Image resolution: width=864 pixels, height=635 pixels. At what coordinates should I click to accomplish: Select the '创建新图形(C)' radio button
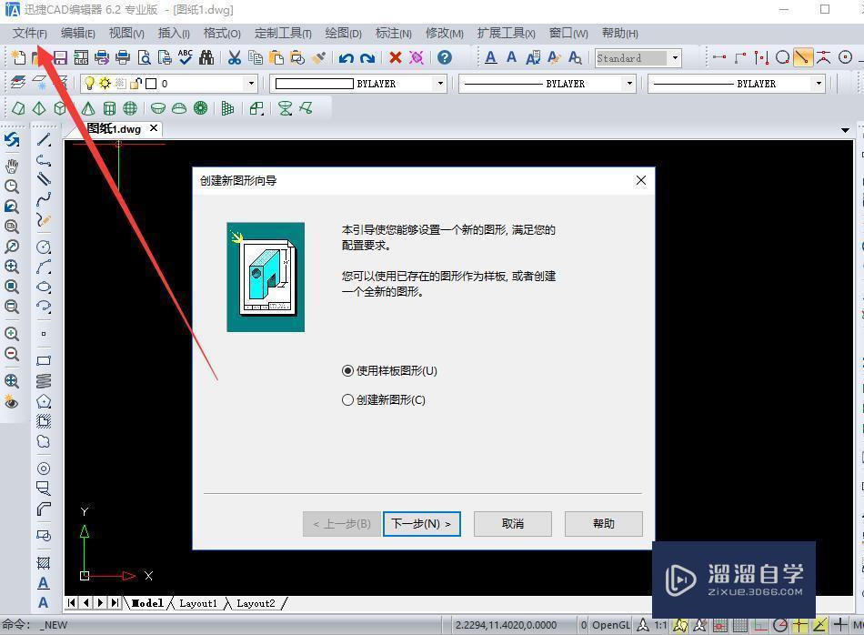coord(348,399)
